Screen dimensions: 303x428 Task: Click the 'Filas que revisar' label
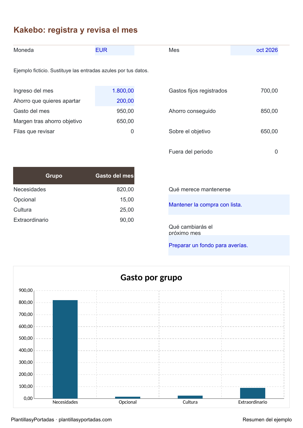coord(34,132)
